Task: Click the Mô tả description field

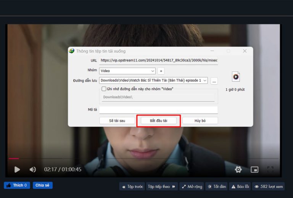Action: pyautogui.click(x=158, y=110)
